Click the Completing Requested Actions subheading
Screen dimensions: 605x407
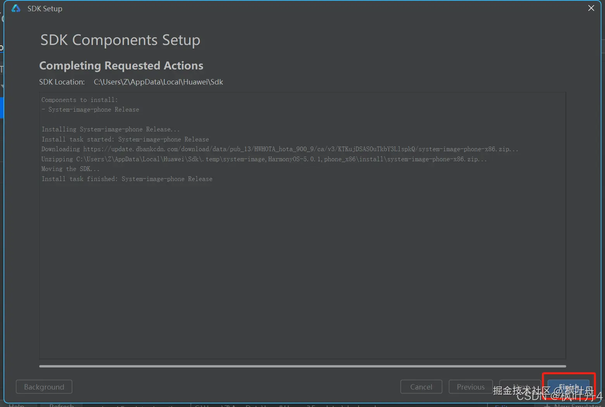click(x=121, y=66)
